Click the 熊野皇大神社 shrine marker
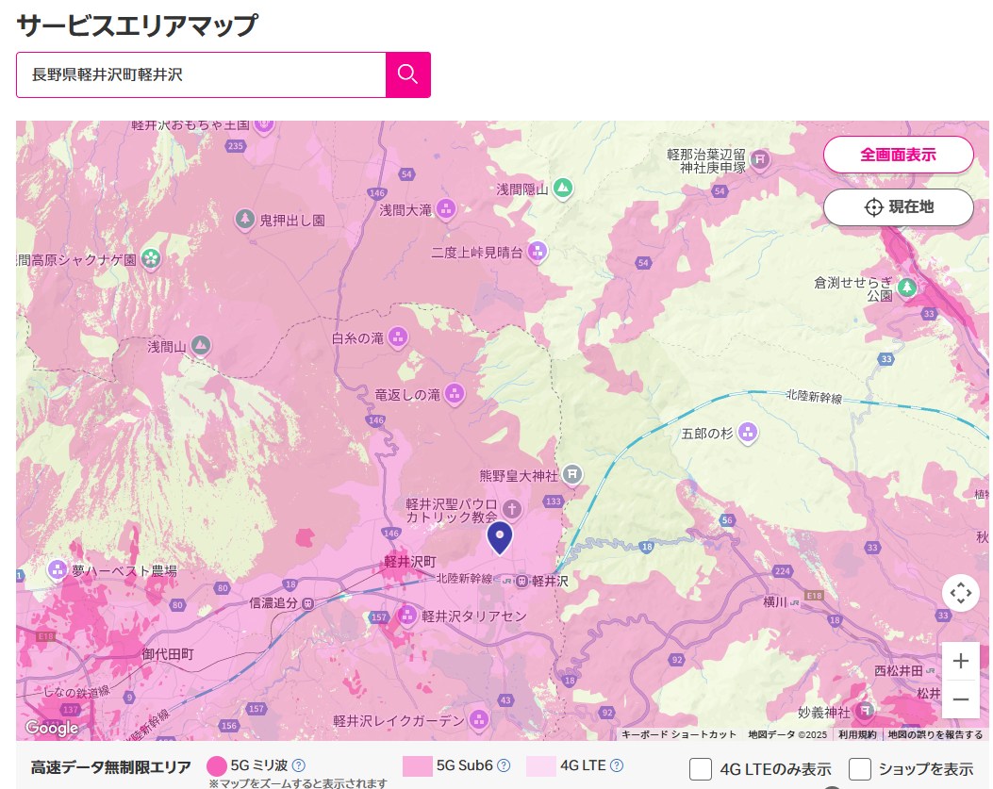 [x=571, y=474]
